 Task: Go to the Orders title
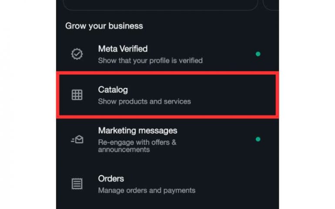(111, 179)
